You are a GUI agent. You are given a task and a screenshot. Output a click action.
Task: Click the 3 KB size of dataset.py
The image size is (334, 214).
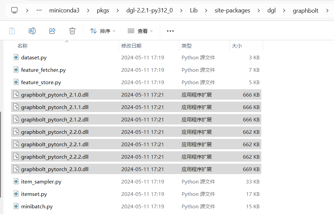pos(254,58)
